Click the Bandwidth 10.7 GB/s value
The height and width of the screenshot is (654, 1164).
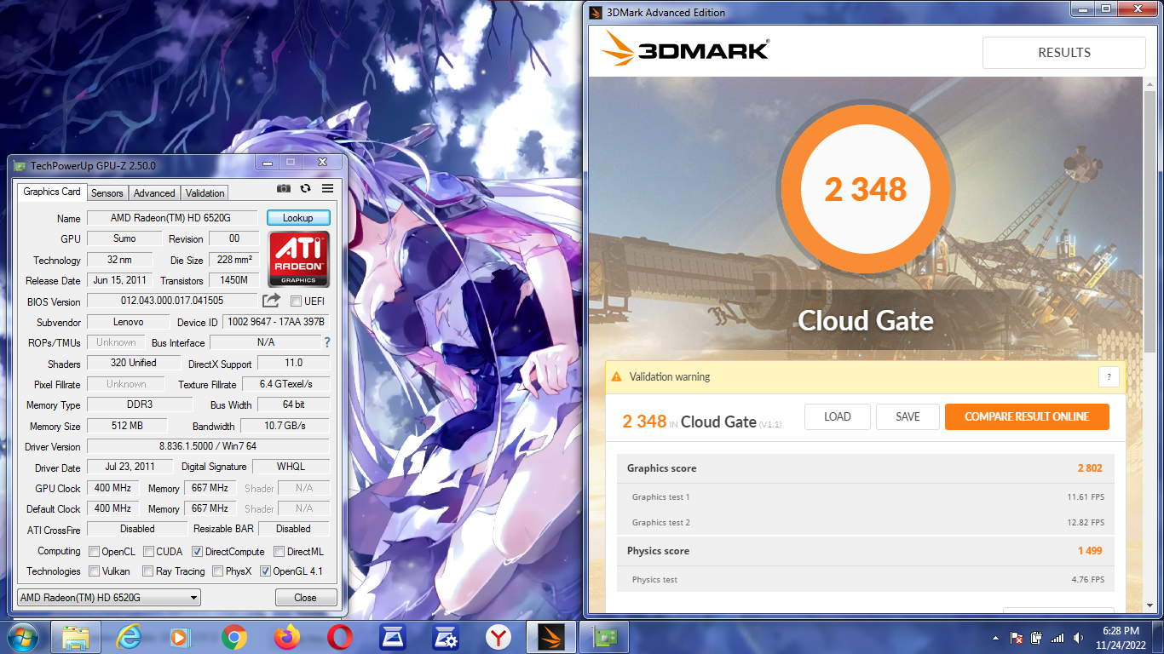tap(285, 426)
